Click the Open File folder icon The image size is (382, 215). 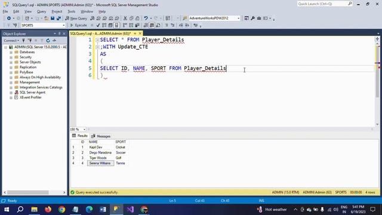[46, 19]
